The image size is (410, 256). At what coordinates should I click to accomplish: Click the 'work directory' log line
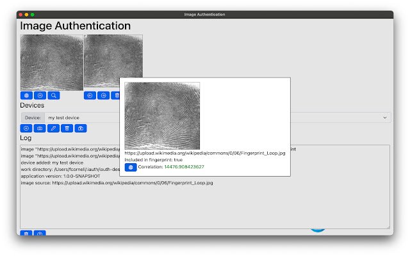(x=70, y=169)
